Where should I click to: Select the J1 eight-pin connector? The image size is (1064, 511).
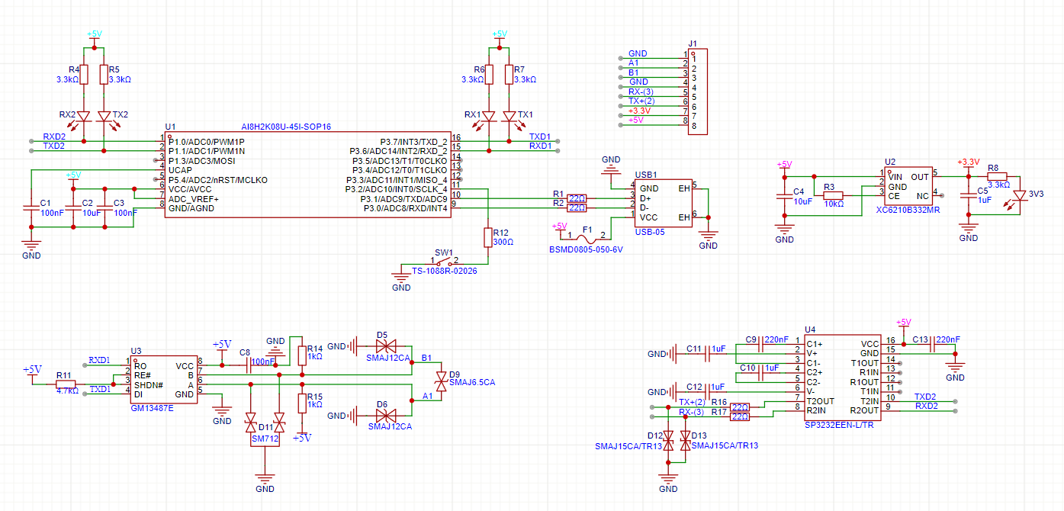coord(698,92)
